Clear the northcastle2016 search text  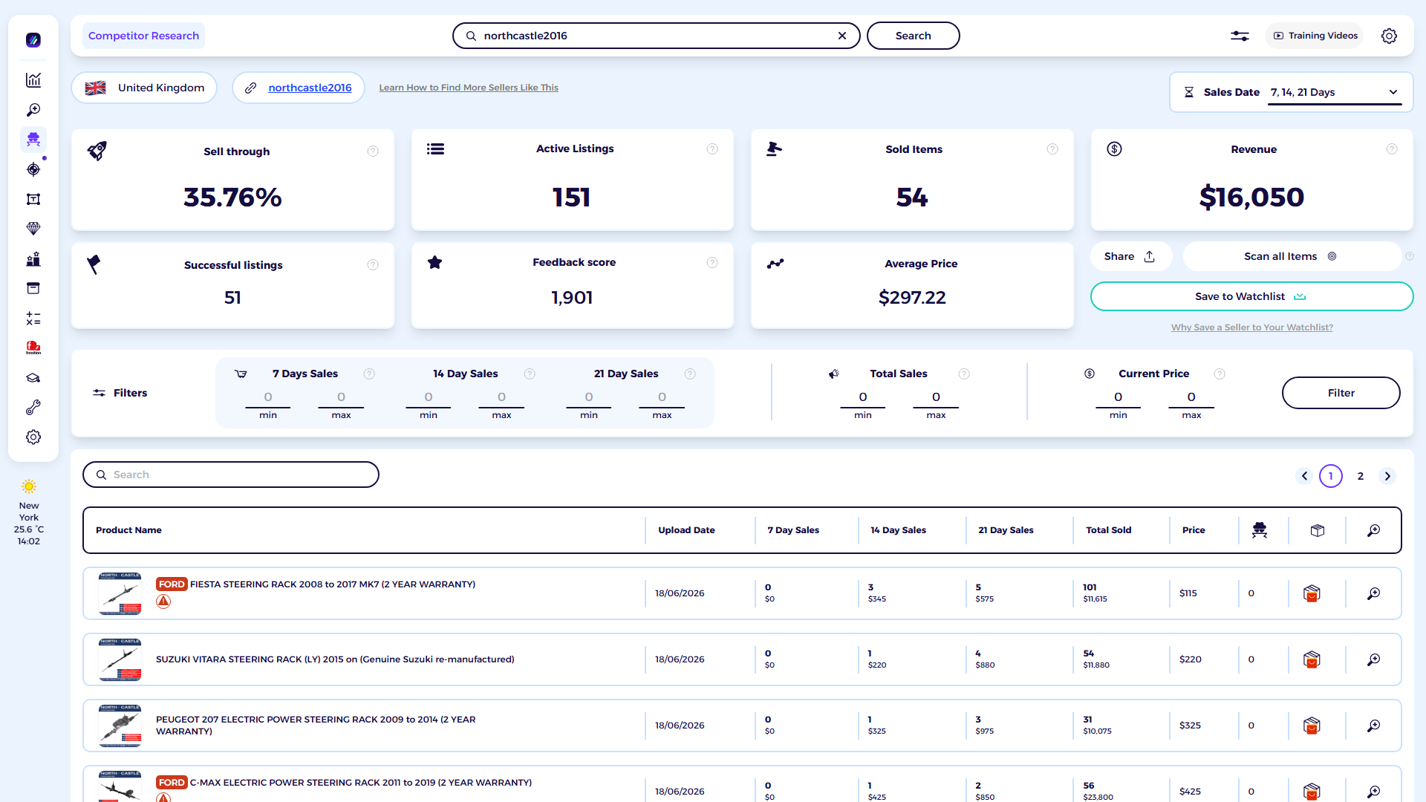(x=842, y=36)
